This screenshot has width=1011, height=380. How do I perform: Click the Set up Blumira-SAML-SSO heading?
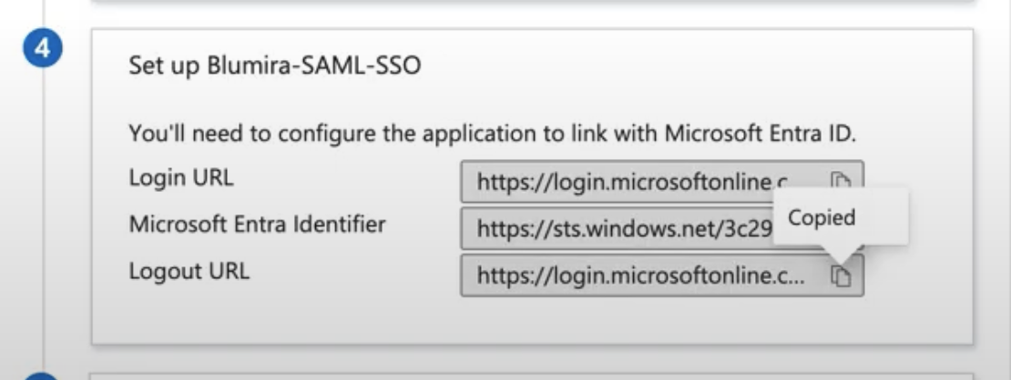point(275,65)
